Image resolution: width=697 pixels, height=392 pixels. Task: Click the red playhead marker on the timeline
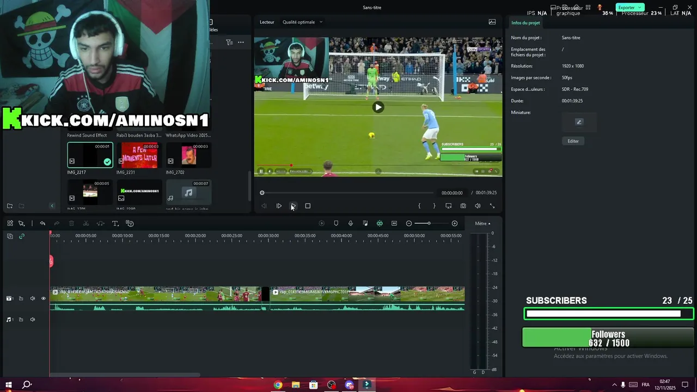click(x=51, y=261)
